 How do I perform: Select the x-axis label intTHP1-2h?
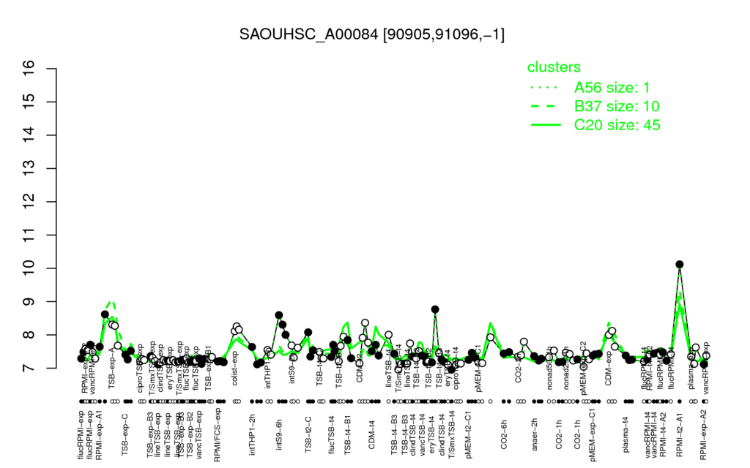(253, 434)
